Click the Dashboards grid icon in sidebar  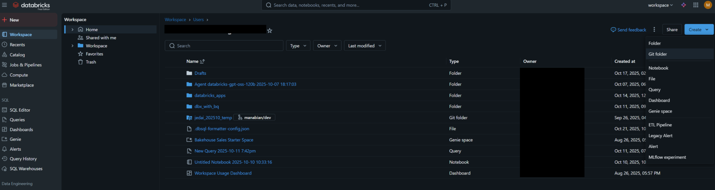[4, 129]
